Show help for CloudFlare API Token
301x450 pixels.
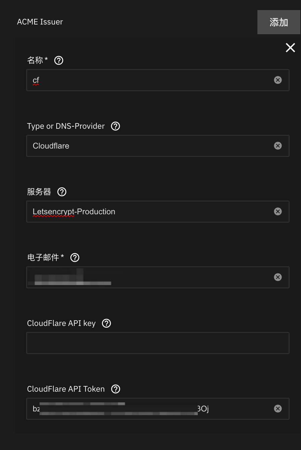point(116,389)
